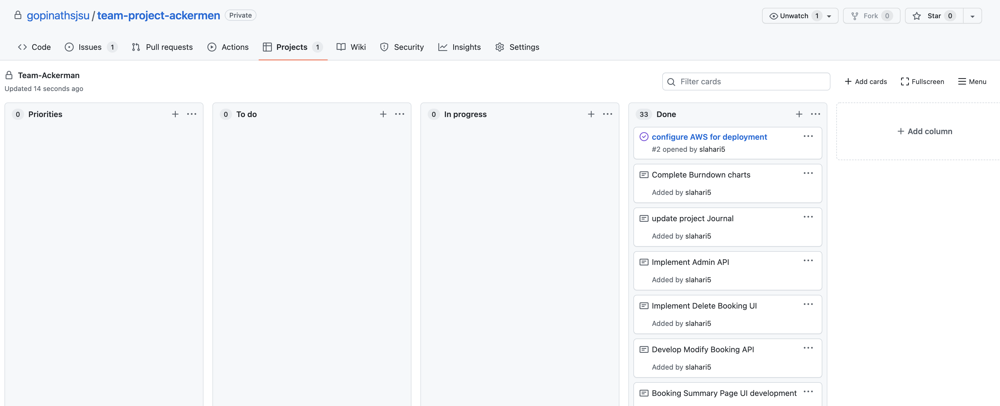Image resolution: width=1000 pixels, height=406 pixels.
Task: Click the fork icon next to Fork count
Action: tap(855, 16)
